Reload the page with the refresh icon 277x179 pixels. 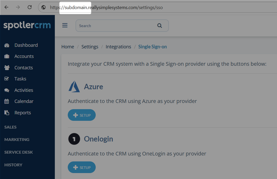pyautogui.click(x=29, y=7)
